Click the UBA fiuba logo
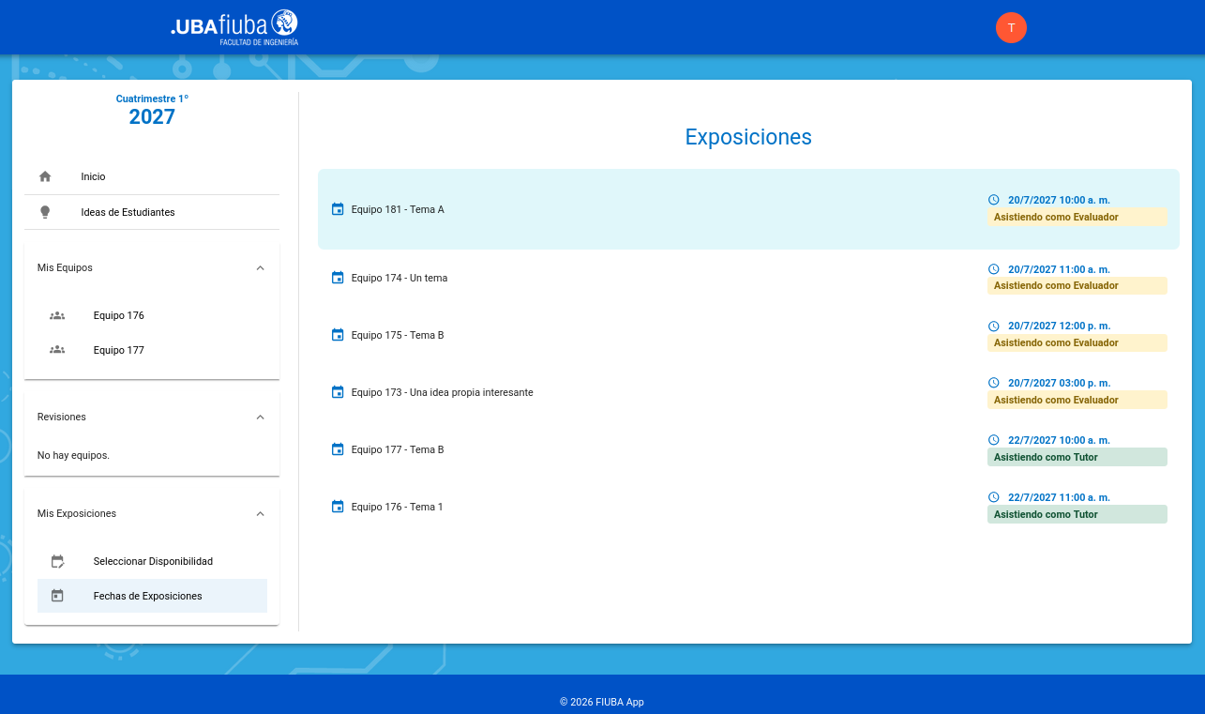The image size is (1205, 714). pos(234,27)
